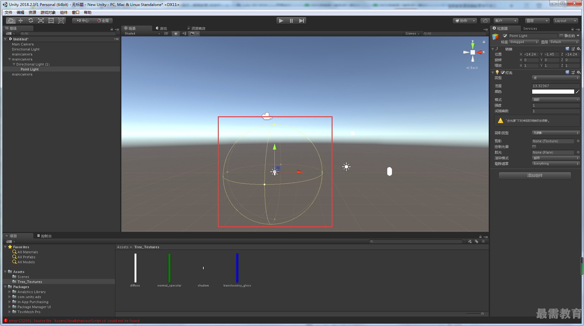Screen dimensions: 584x326
Task: Toggle the Draw Halo (绘制光晕) checkbox
Action: tap(534, 147)
